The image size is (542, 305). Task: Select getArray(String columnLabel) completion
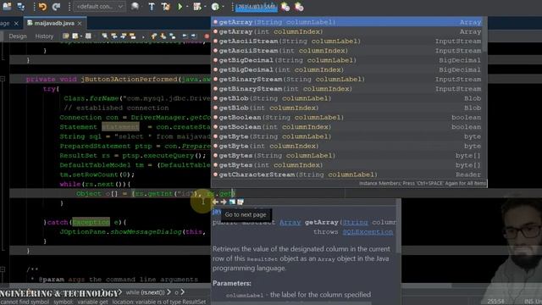(x=346, y=22)
